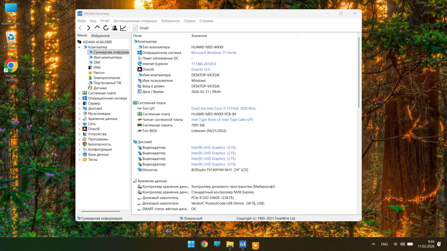The width and height of the screenshot is (447, 251).
Task: Click the AIDA64 icon in the taskbar
Action: 243,244
